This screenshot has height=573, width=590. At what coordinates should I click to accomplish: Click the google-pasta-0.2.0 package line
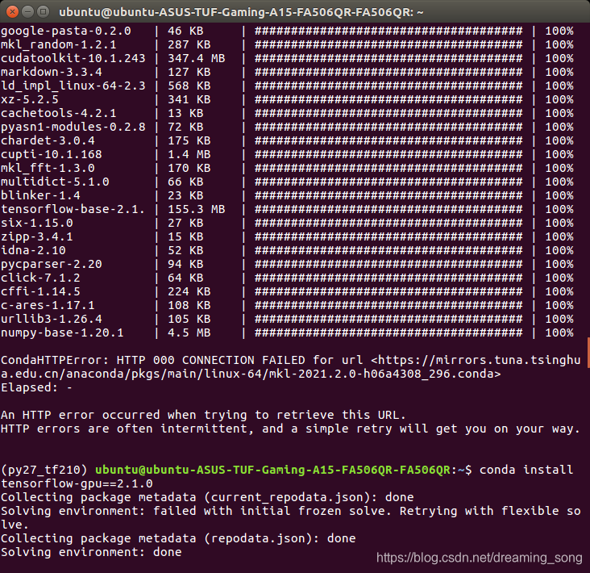[287, 31]
